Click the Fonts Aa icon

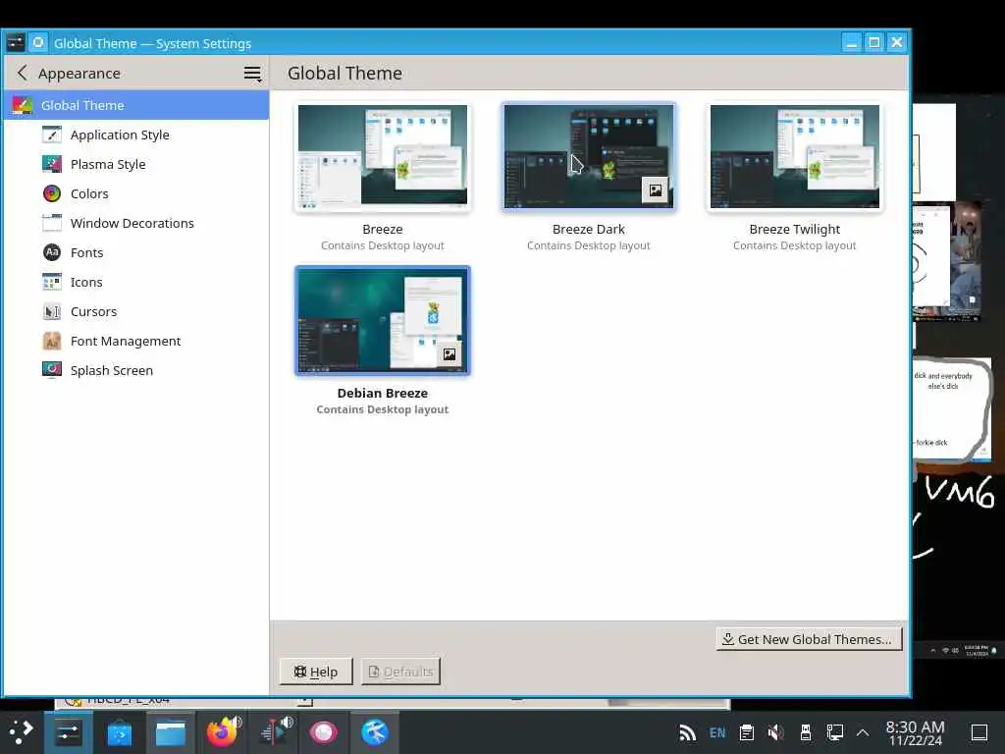52,252
